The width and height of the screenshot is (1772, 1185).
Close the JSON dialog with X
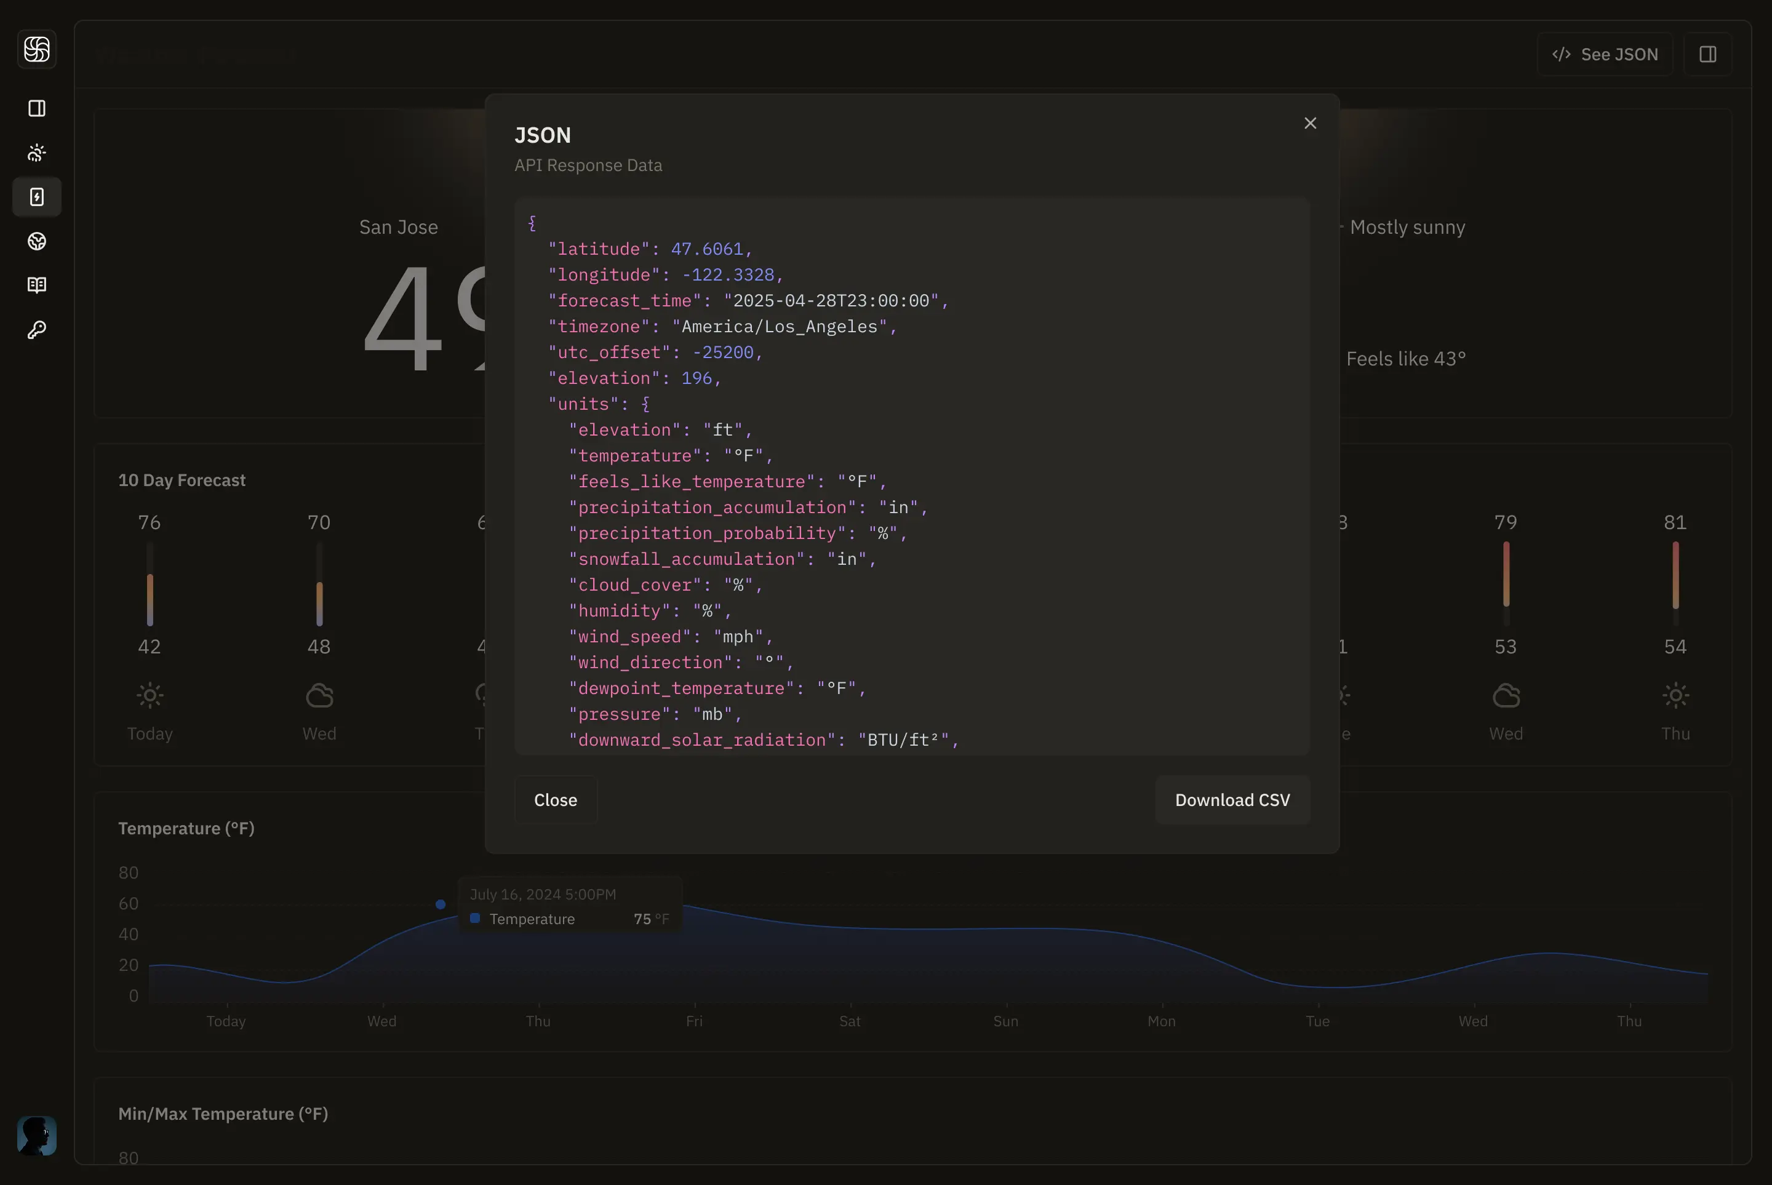pos(1309,123)
